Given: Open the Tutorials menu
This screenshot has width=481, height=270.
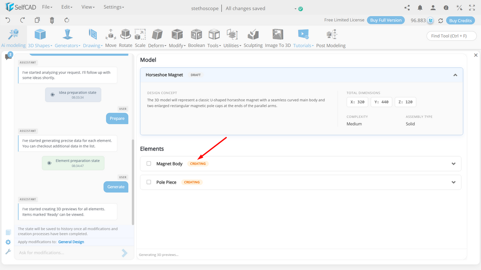Looking at the screenshot, I should (x=303, y=38).
